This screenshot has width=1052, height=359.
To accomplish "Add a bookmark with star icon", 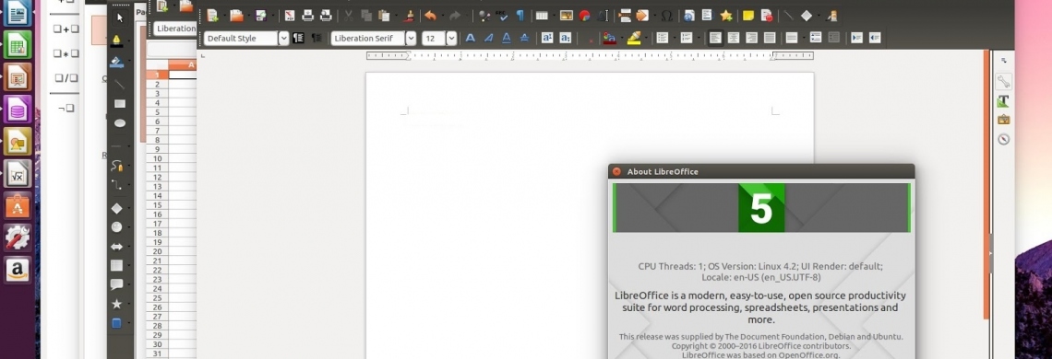I will [726, 16].
